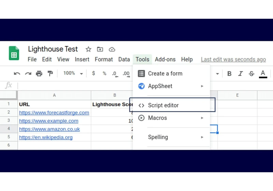
Task: Open the View menu
Action: (x=63, y=59)
